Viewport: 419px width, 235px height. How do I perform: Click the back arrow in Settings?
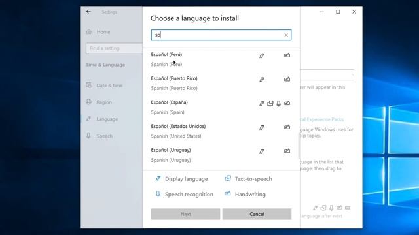point(88,12)
